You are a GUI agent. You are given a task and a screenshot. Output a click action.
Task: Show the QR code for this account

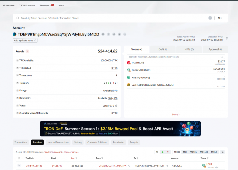(108, 34)
